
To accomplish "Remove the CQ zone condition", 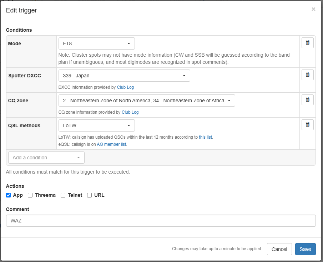I will pyautogui.click(x=307, y=100).
